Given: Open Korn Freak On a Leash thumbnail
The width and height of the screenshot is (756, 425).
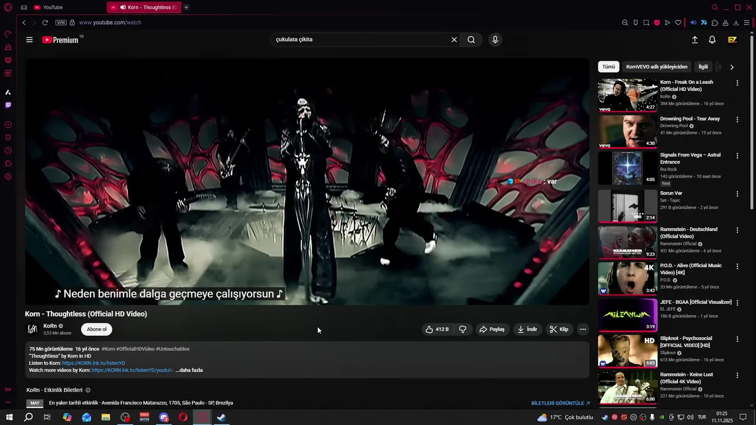Looking at the screenshot, I should 627,95.
